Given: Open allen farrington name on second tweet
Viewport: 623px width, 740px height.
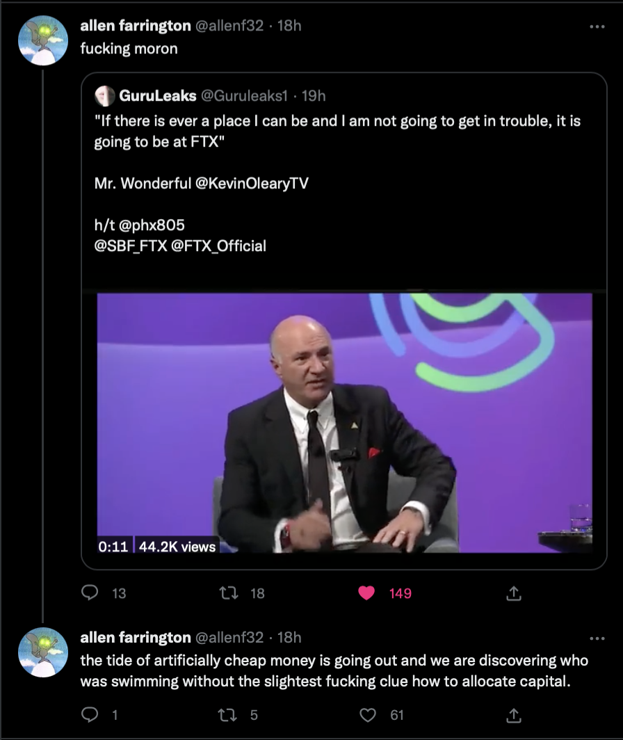Looking at the screenshot, I should pos(135,637).
